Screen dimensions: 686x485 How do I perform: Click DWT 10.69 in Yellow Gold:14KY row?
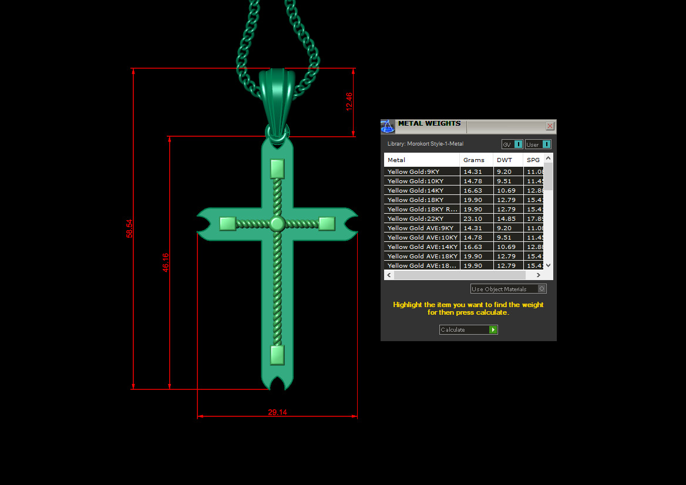pos(506,190)
